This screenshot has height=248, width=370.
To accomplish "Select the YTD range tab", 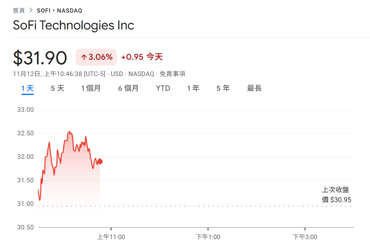I will click(163, 88).
